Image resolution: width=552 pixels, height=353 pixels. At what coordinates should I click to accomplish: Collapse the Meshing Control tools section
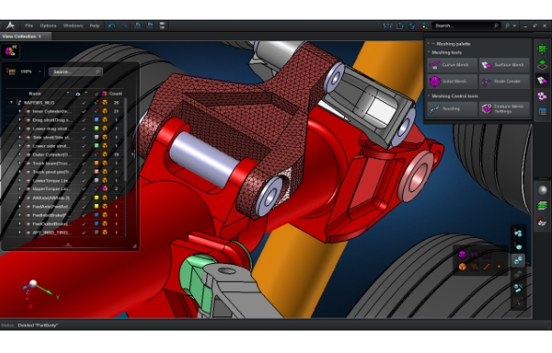429,96
